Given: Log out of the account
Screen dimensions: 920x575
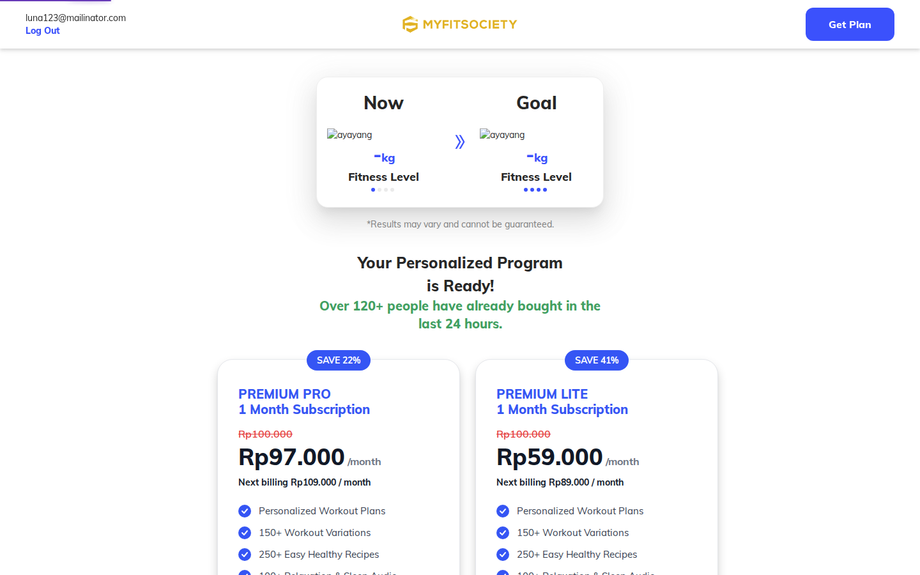Looking at the screenshot, I should 43,31.
